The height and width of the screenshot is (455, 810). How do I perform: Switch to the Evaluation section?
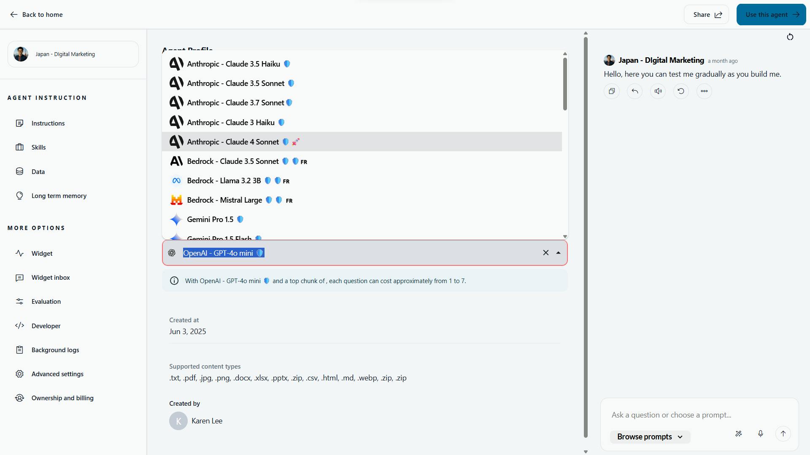(x=46, y=301)
